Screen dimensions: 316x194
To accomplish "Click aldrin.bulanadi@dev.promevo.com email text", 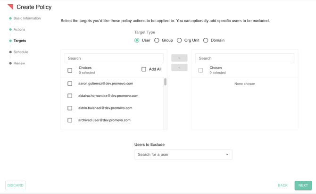I will coord(105,108).
